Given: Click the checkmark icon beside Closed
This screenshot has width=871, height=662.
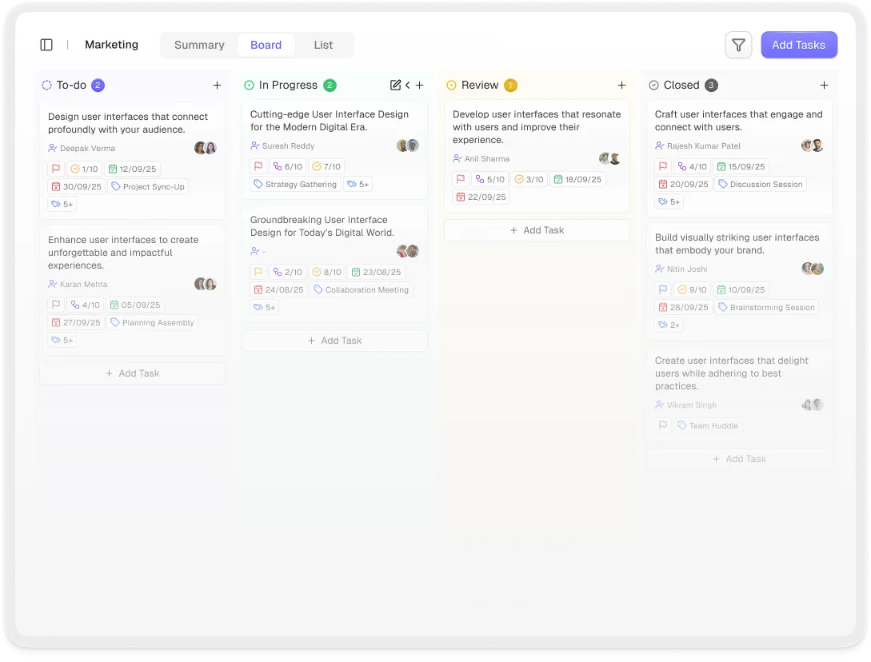Looking at the screenshot, I should click(x=653, y=85).
